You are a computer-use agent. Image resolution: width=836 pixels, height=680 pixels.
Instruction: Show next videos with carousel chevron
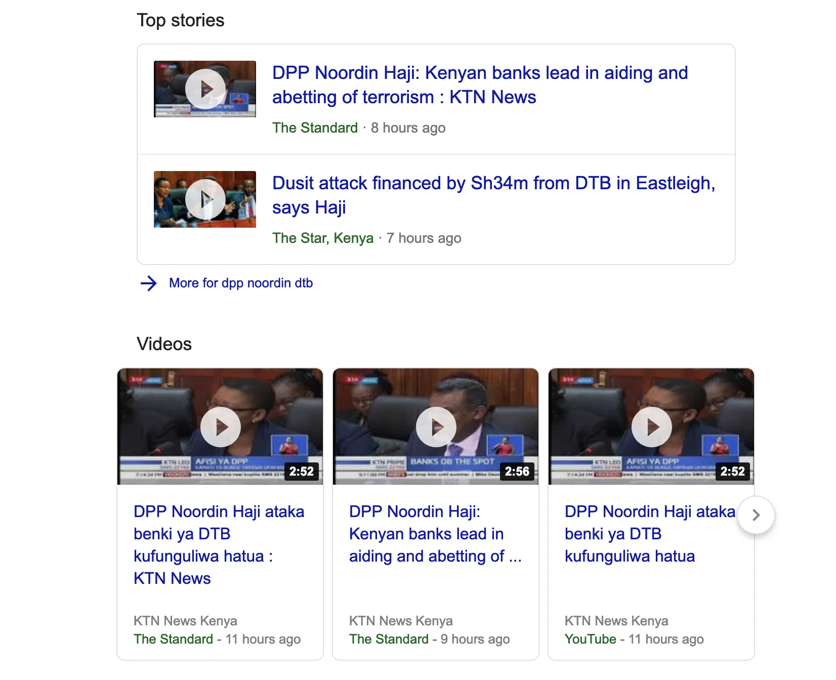click(756, 515)
